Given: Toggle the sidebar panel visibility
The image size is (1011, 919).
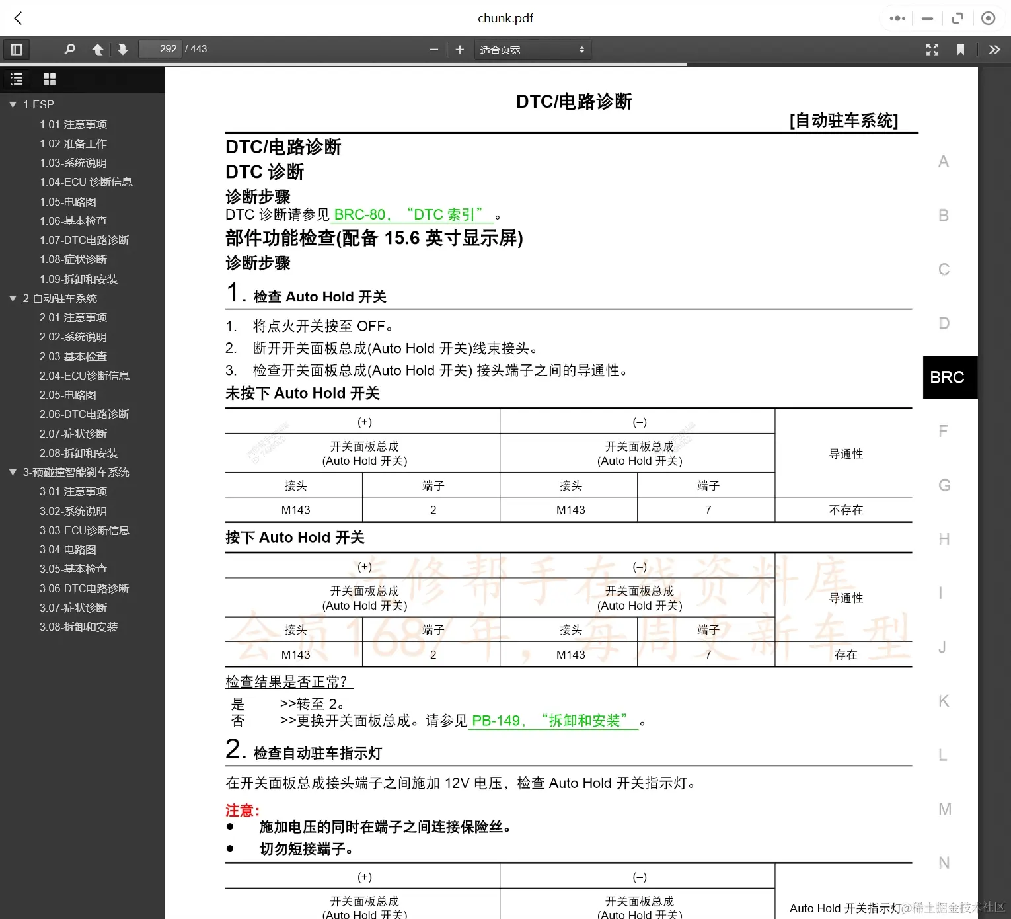Looking at the screenshot, I should coord(17,49).
